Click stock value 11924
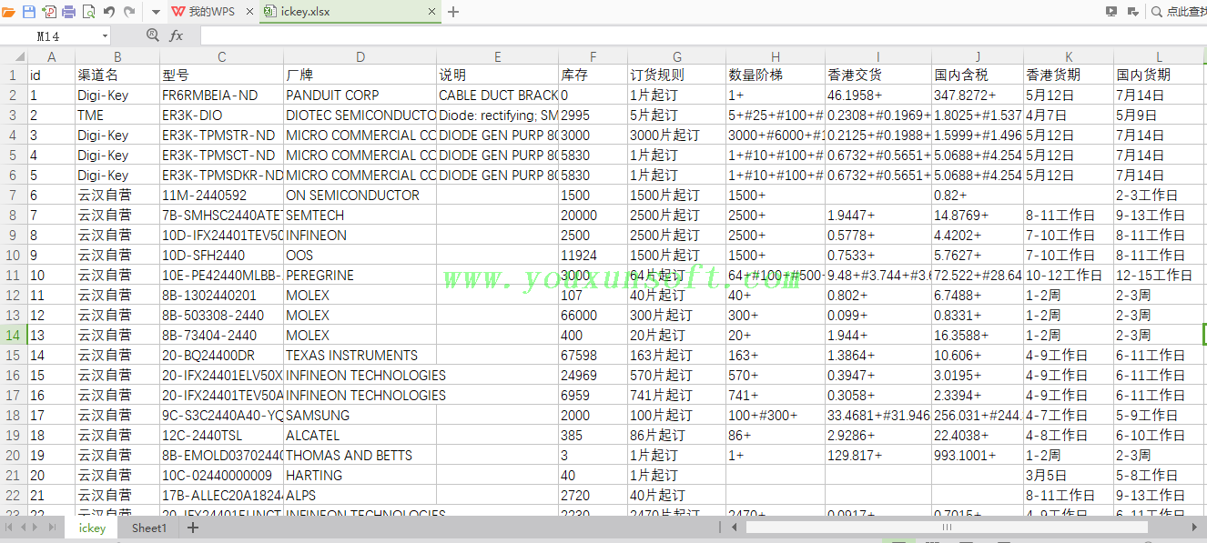 click(593, 255)
